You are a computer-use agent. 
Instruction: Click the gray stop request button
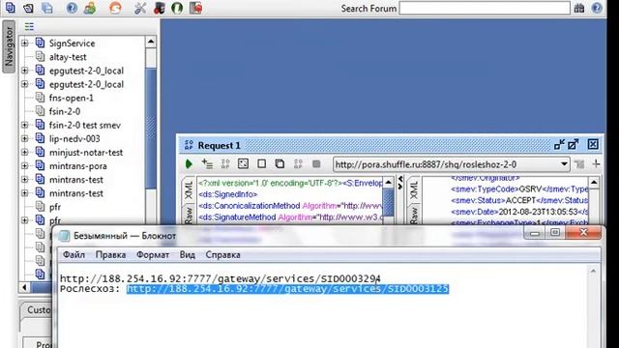pos(316,163)
